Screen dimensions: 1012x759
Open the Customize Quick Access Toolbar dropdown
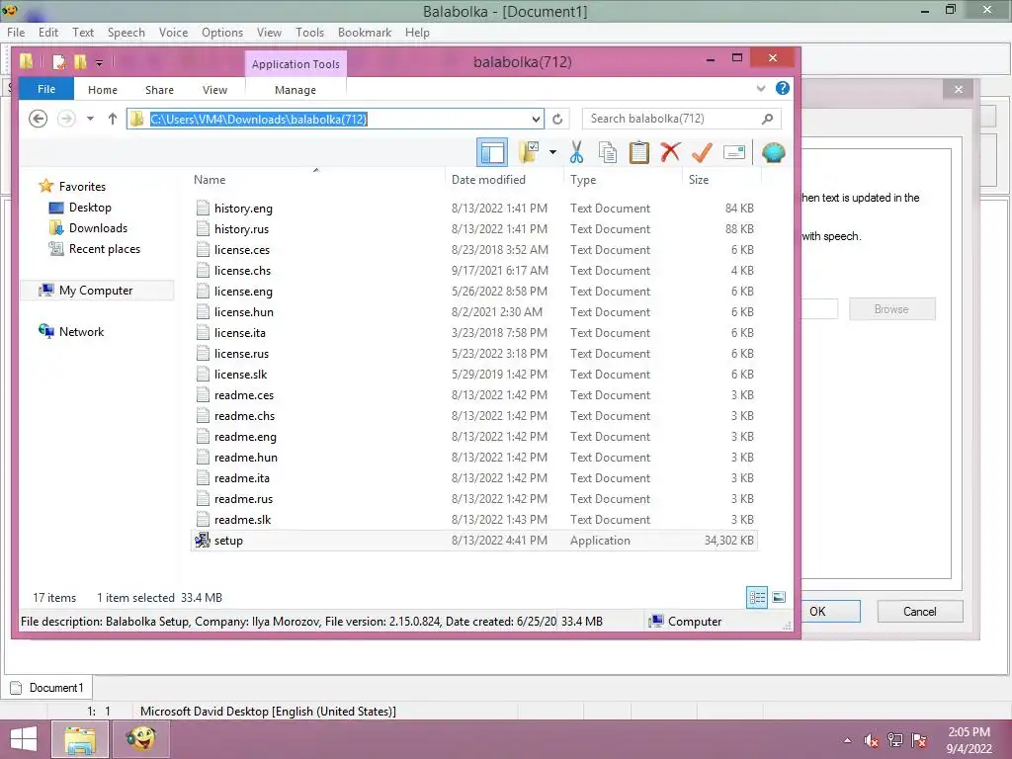click(x=99, y=62)
